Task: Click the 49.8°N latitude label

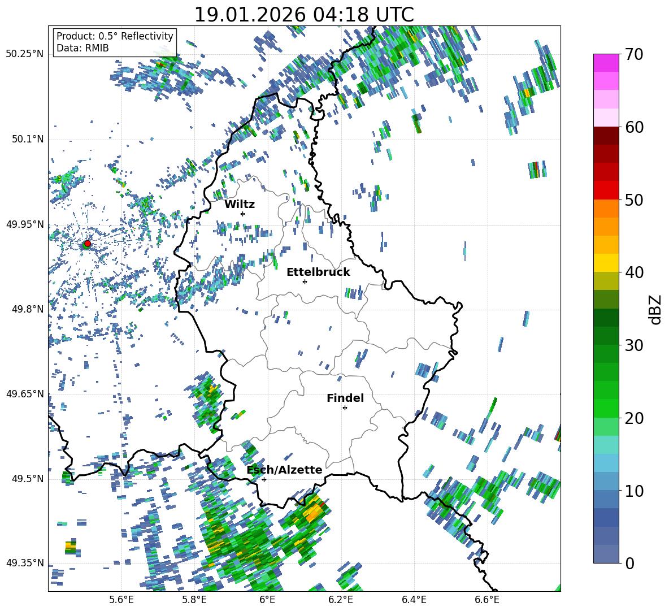Action: [27, 309]
